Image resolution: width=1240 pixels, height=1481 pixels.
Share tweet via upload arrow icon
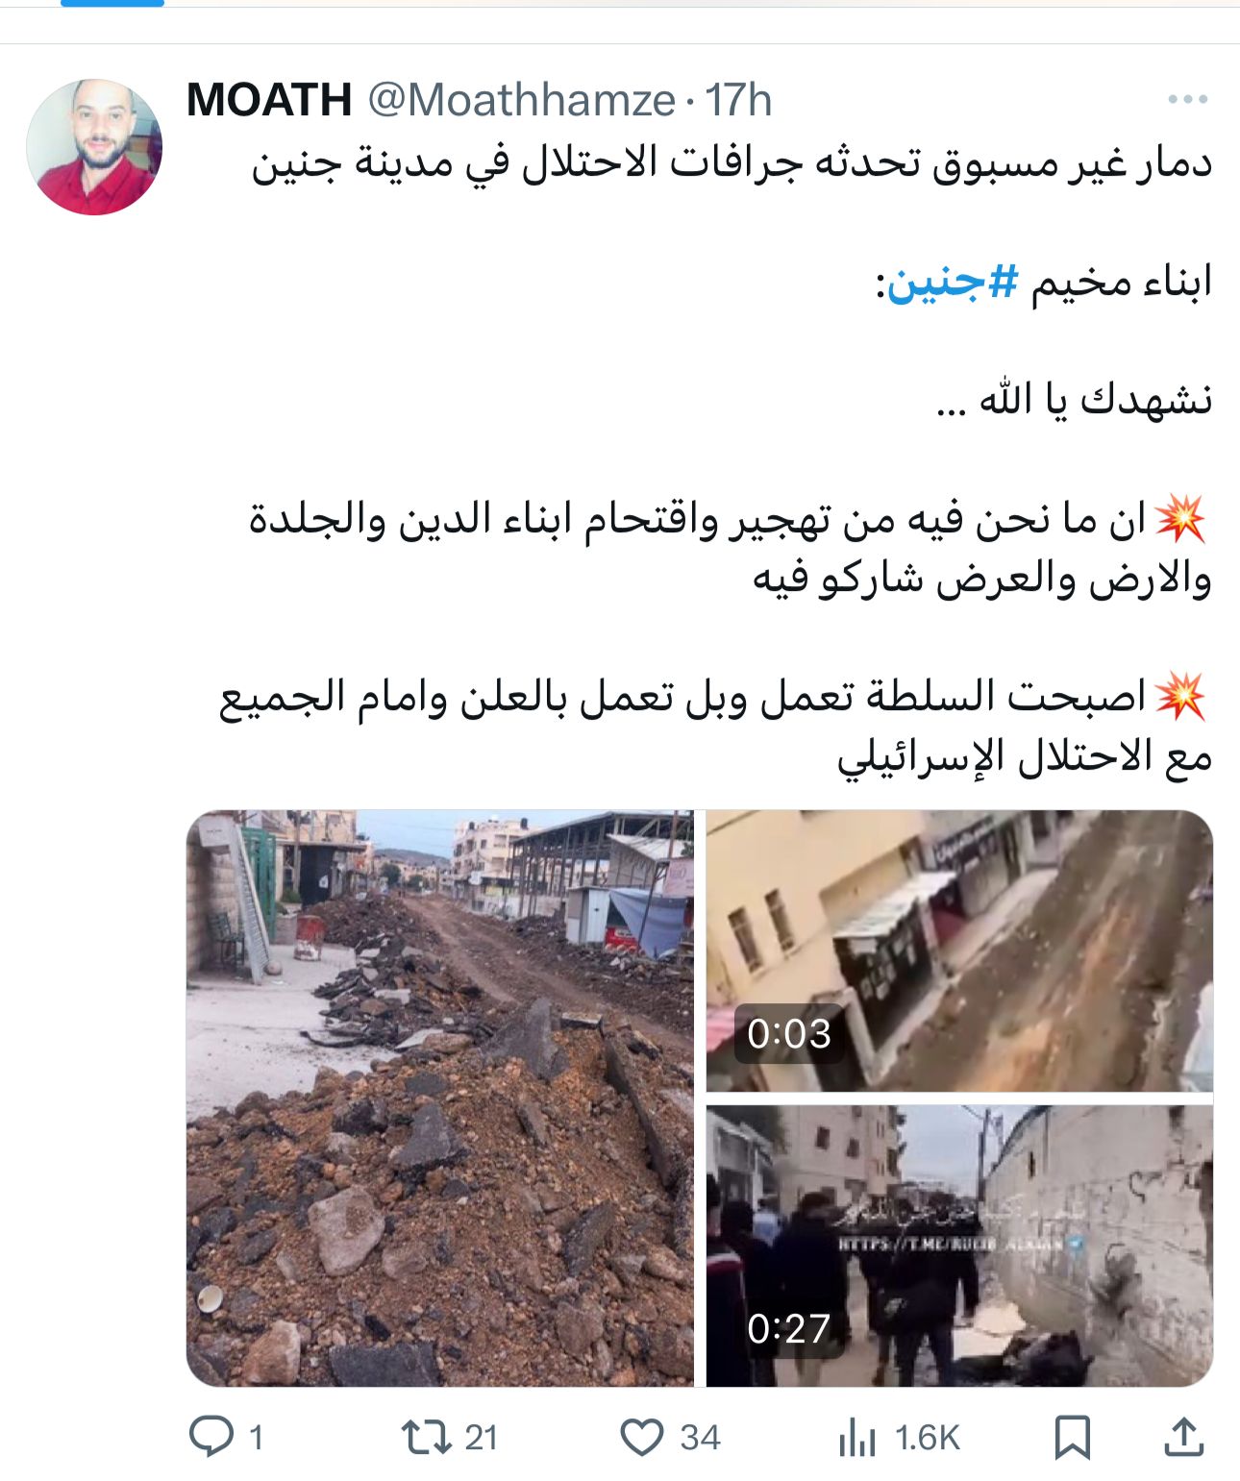[x=1184, y=1438]
